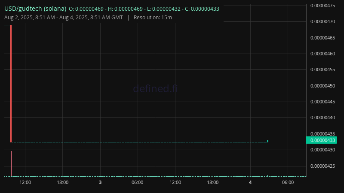Click the 0.00000450 price axis label
Viewport: 344px width, 193px height.
tap(323, 86)
